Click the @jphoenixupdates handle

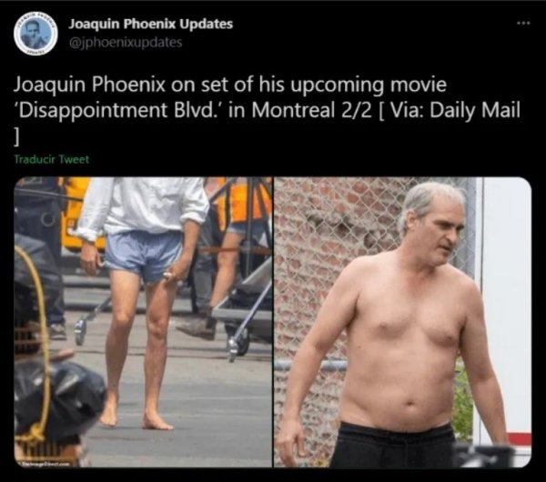click(x=126, y=43)
